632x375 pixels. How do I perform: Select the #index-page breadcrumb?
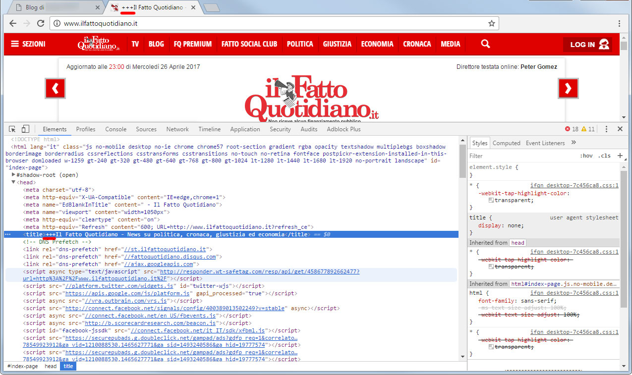[23, 366]
